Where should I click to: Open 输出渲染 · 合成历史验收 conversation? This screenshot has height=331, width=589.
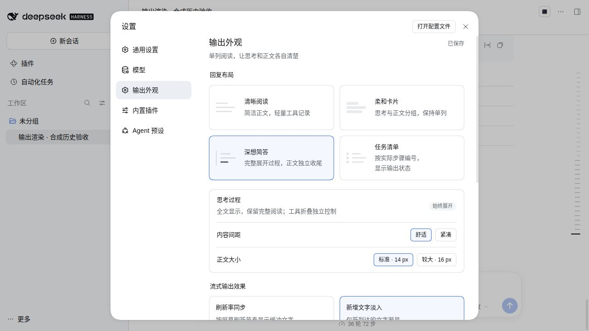[58, 137]
